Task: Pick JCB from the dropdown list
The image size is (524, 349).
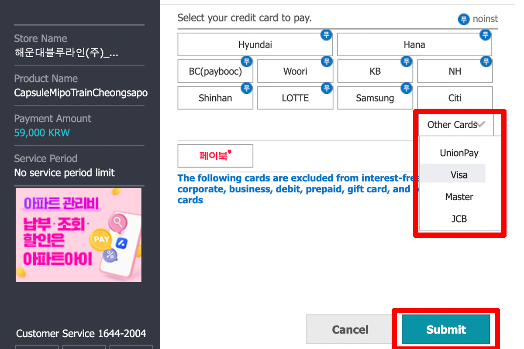Action: click(x=459, y=219)
